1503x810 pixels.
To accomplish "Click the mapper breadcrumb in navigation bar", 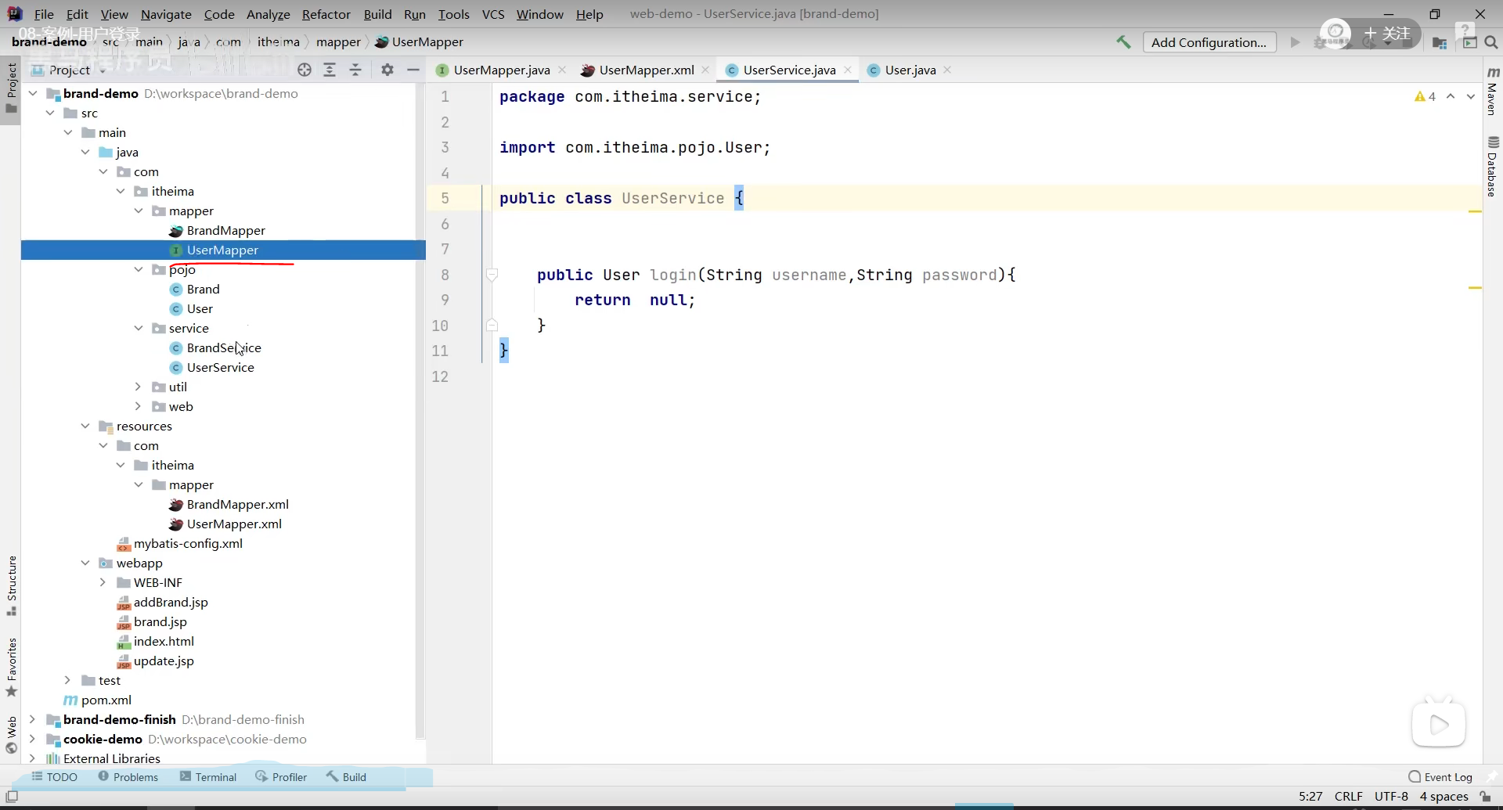I will (x=338, y=42).
